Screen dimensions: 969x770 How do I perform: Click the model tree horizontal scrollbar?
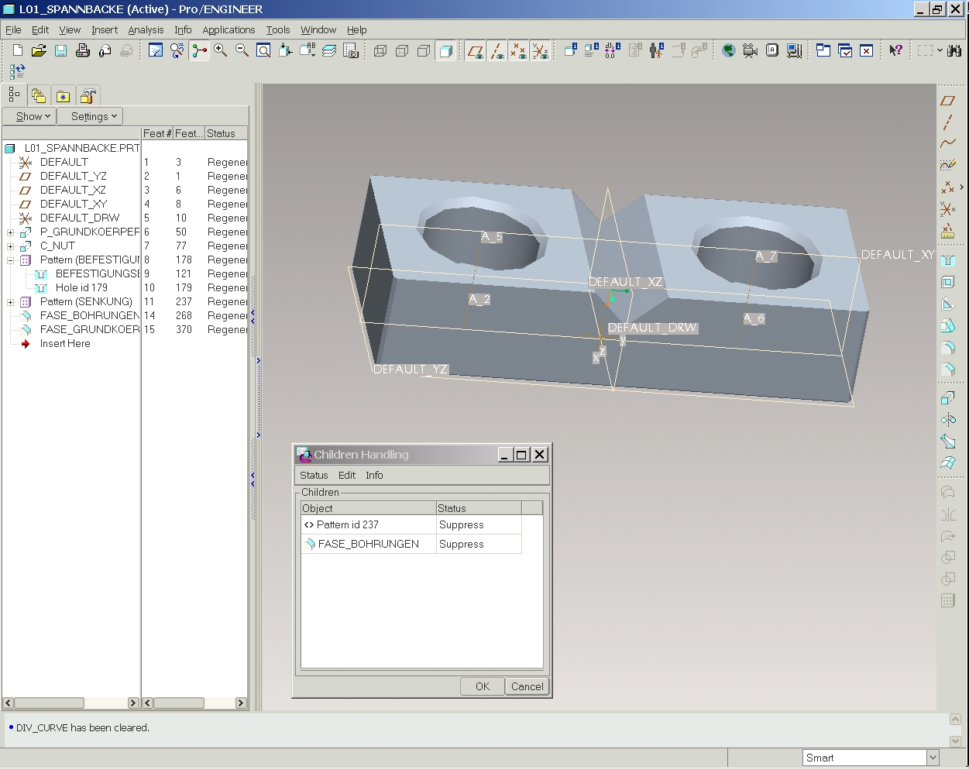tap(50, 703)
